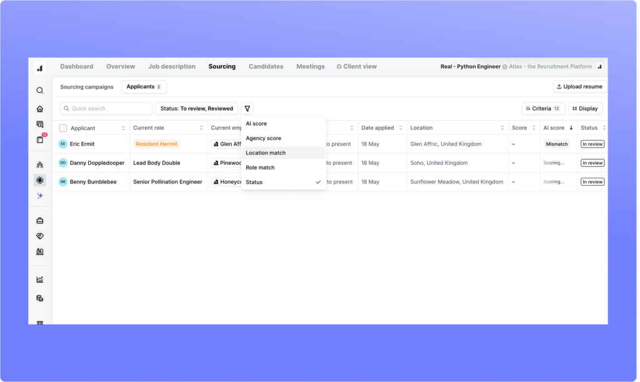
Task: Choose AI score filter option
Action: click(283, 124)
